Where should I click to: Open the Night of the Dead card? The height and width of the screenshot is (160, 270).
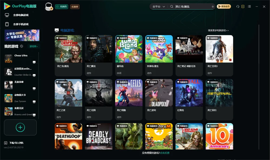(68, 99)
